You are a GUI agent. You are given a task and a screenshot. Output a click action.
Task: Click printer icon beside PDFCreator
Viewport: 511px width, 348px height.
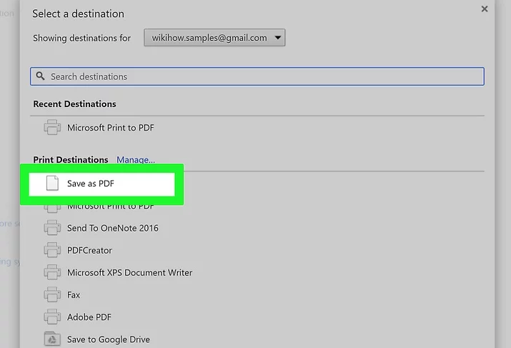pos(52,249)
